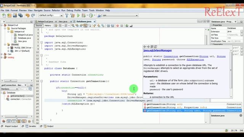The image size is (244, 137).
Task: Click the New Project toolbar icon
Action: [x=10, y=15]
